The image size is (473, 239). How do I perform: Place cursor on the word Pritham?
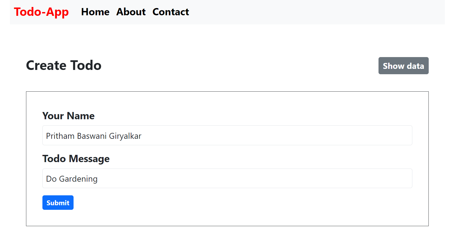[x=60, y=136]
